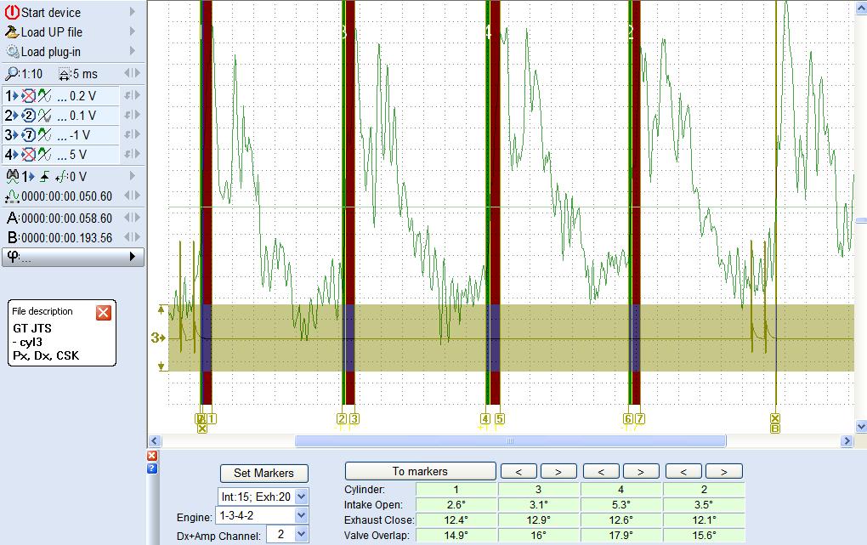This screenshot has height=545, width=867.
Task: Select marker B time value
Action: tap(67, 237)
